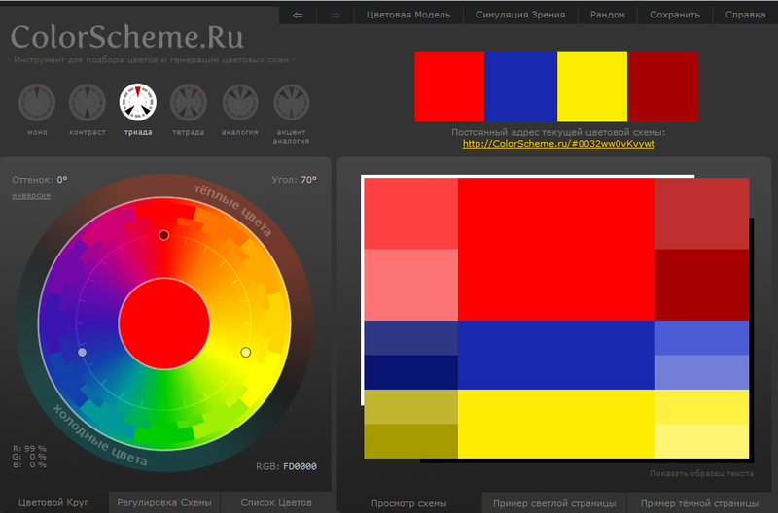Click the Оттенок 0° value

62,180
